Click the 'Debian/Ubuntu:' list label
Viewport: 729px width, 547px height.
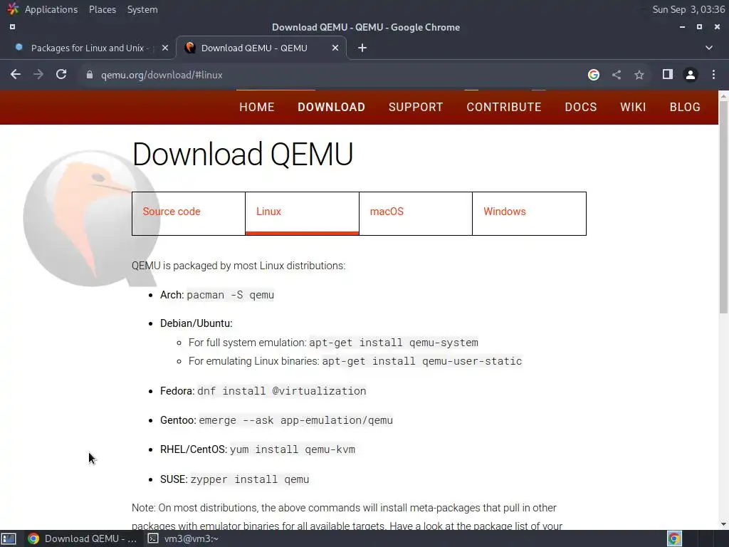196,323
